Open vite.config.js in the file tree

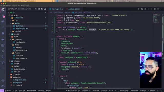tap(17, 85)
